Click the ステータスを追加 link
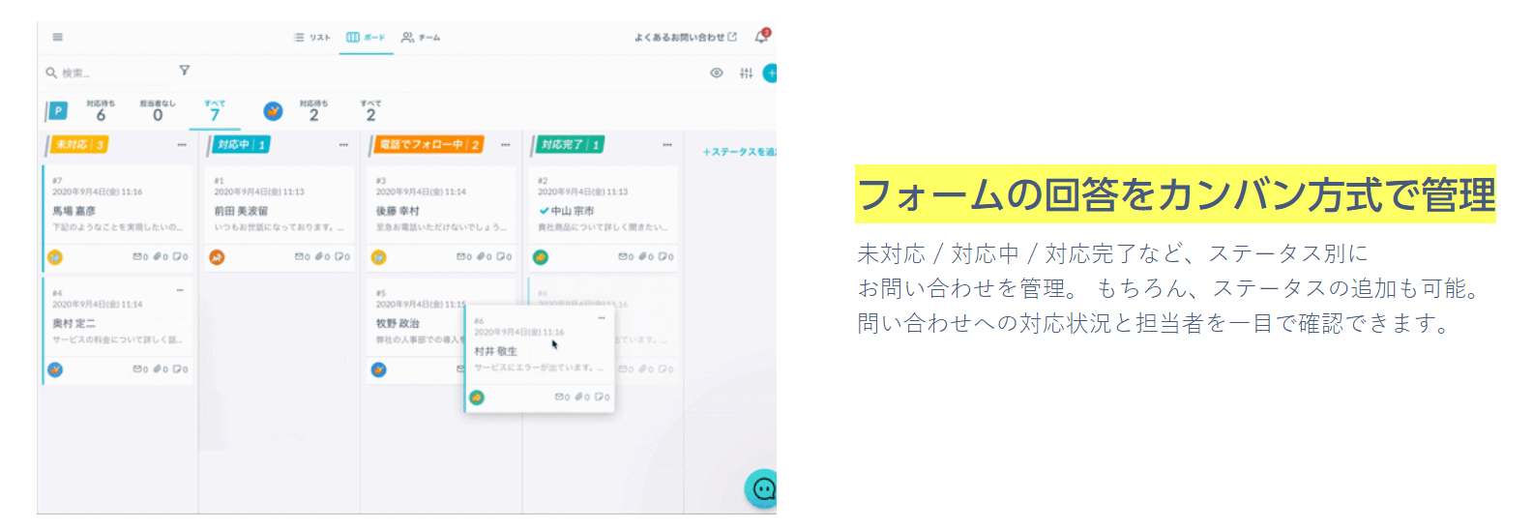 click(x=739, y=152)
